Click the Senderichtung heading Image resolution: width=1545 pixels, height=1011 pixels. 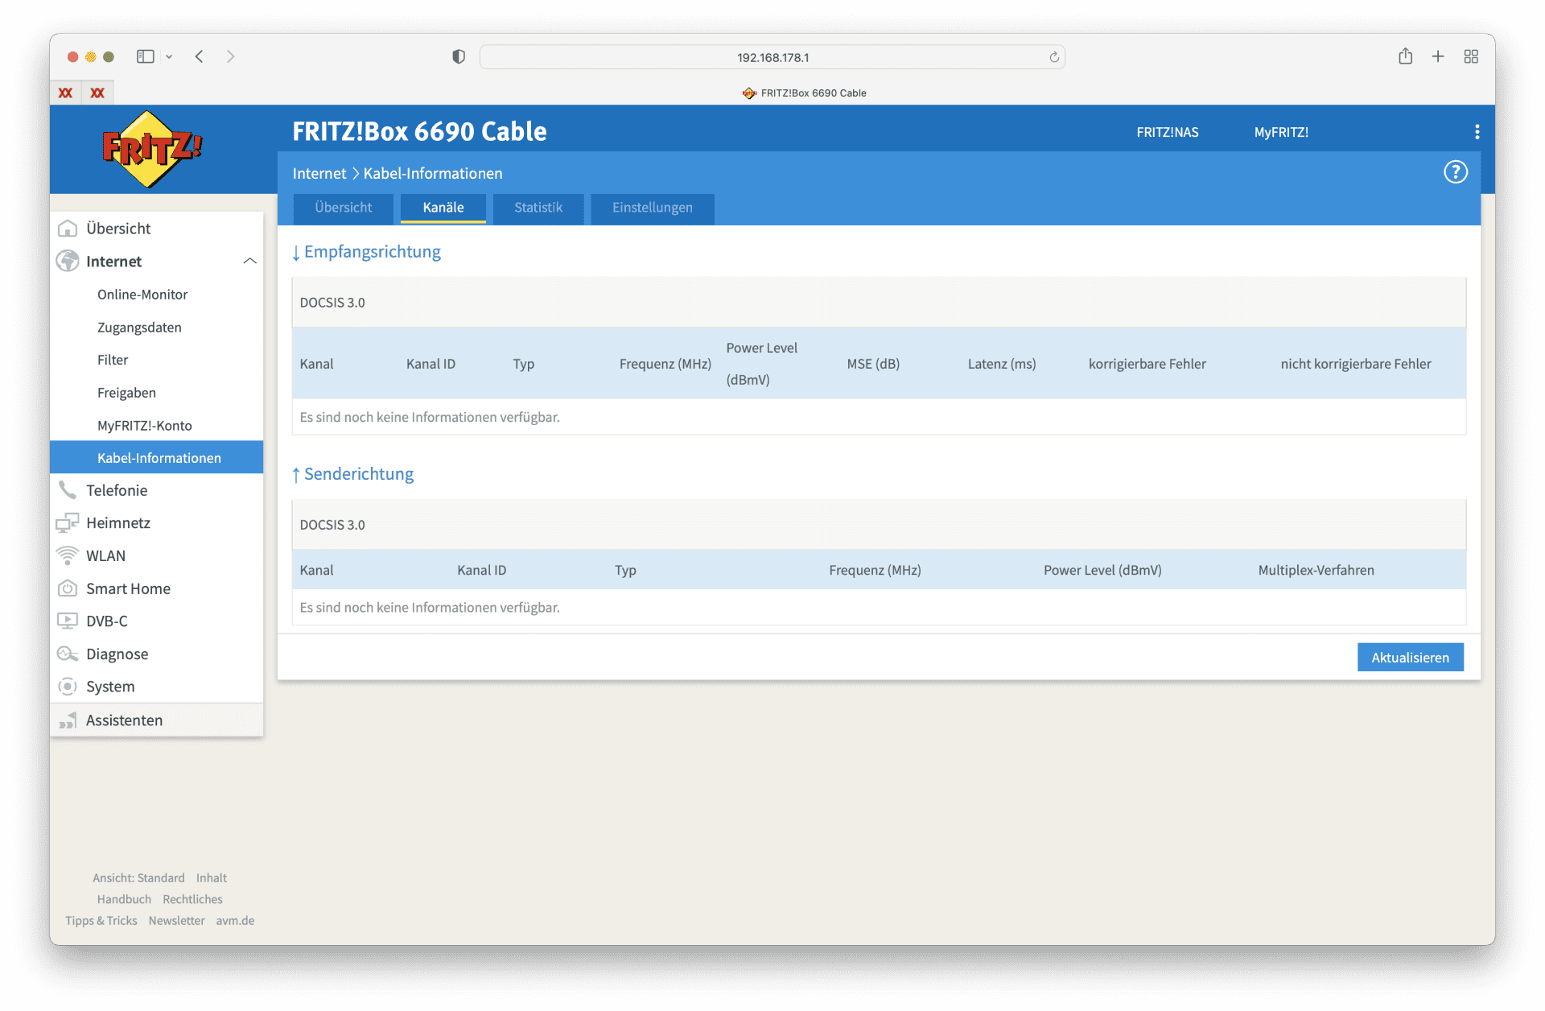352,474
